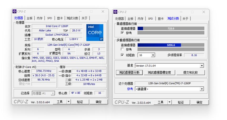The height and width of the screenshot is (120, 227).
Task: Click the 代号 field Alder Lake
Action: pyautogui.click(x=45, y=31)
